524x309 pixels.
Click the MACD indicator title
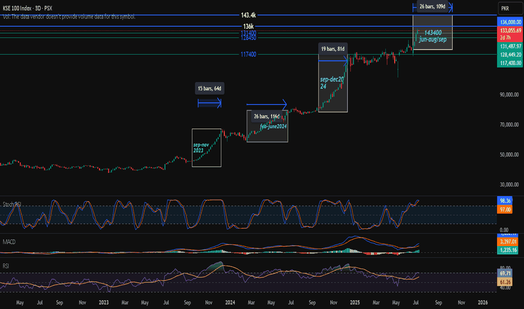(9, 242)
